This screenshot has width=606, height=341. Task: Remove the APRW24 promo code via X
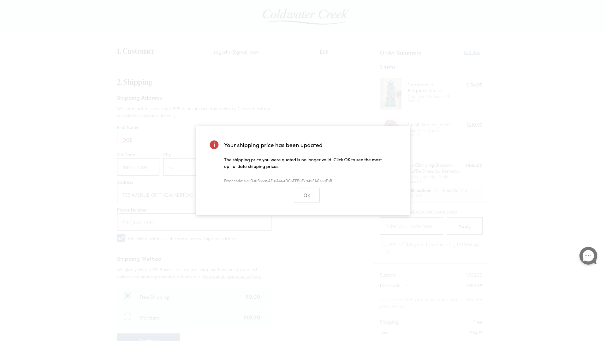pos(389,253)
